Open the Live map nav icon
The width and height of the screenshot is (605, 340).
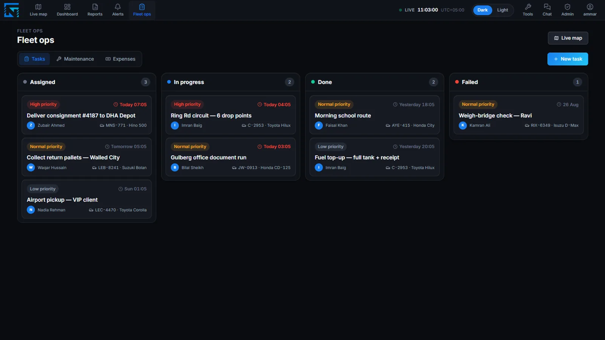pos(38,10)
